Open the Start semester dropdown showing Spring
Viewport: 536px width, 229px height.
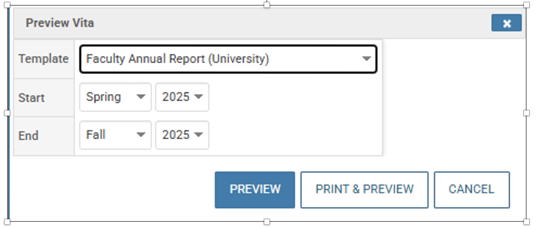pos(115,97)
